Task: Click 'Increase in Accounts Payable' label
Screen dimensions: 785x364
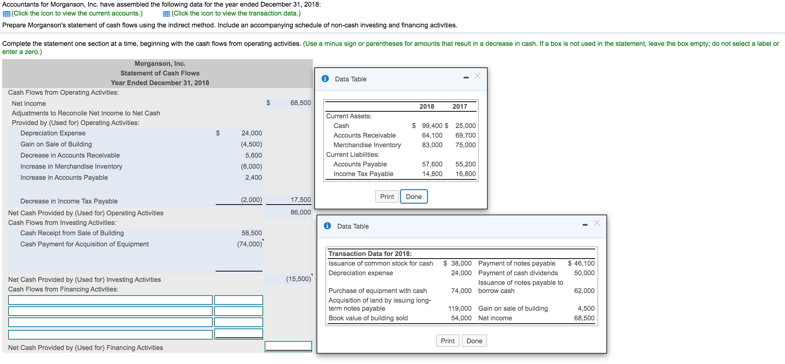Action: pyautogui.click(x=64, y=178)
